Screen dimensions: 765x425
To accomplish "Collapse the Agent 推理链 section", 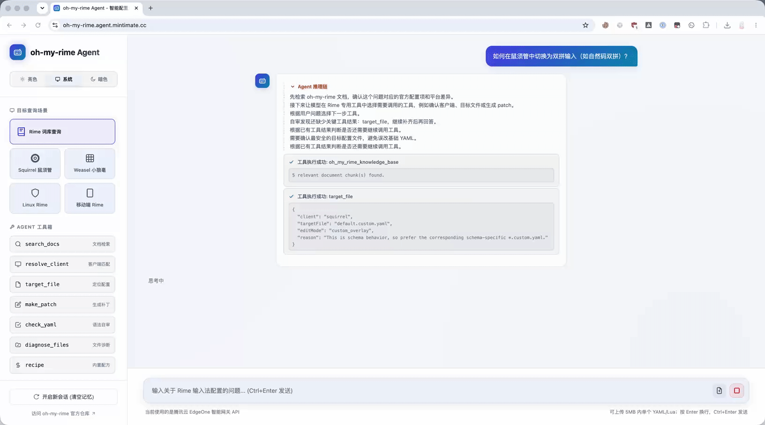I will [x=309, y=87].
